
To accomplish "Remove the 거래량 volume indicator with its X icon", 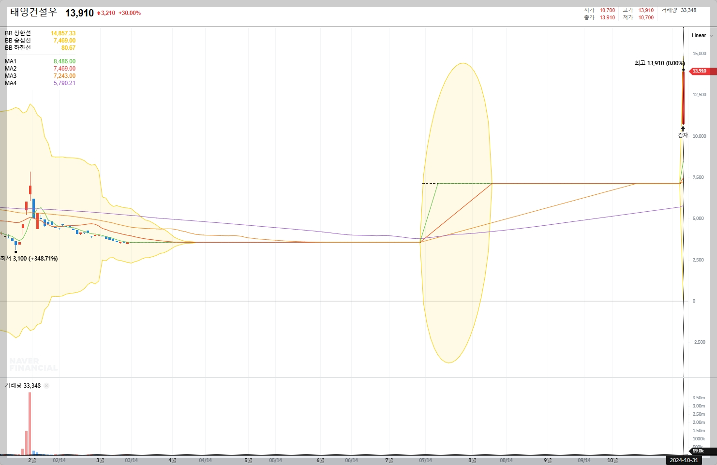I will coord(46,386).
